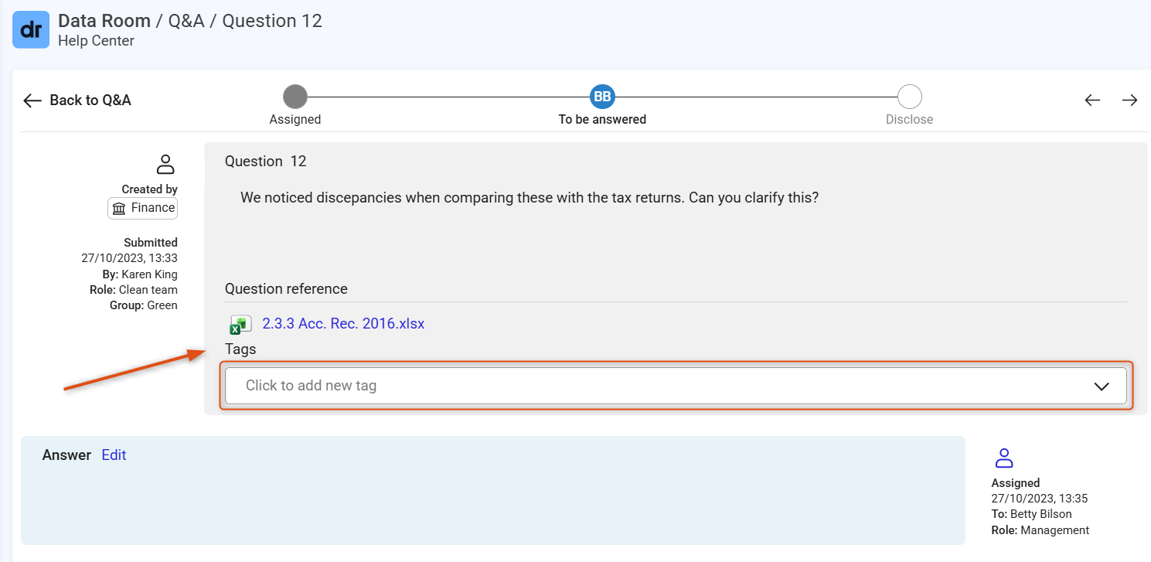Open the Help Center link
Screen dimensions: 1151x562
tap(96, 41)
